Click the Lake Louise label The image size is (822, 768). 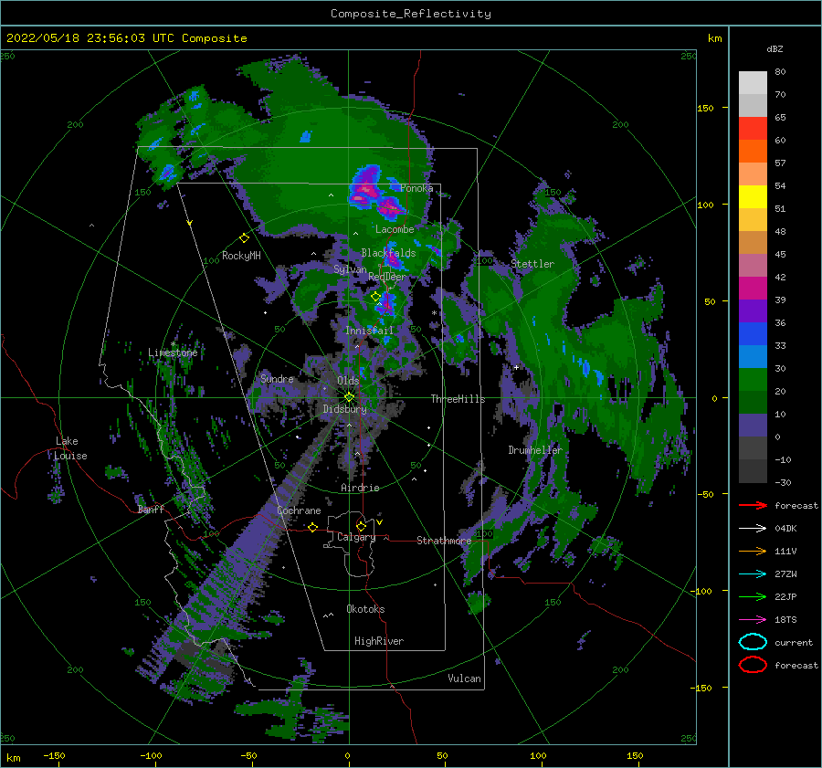click(x=70, y=448)
